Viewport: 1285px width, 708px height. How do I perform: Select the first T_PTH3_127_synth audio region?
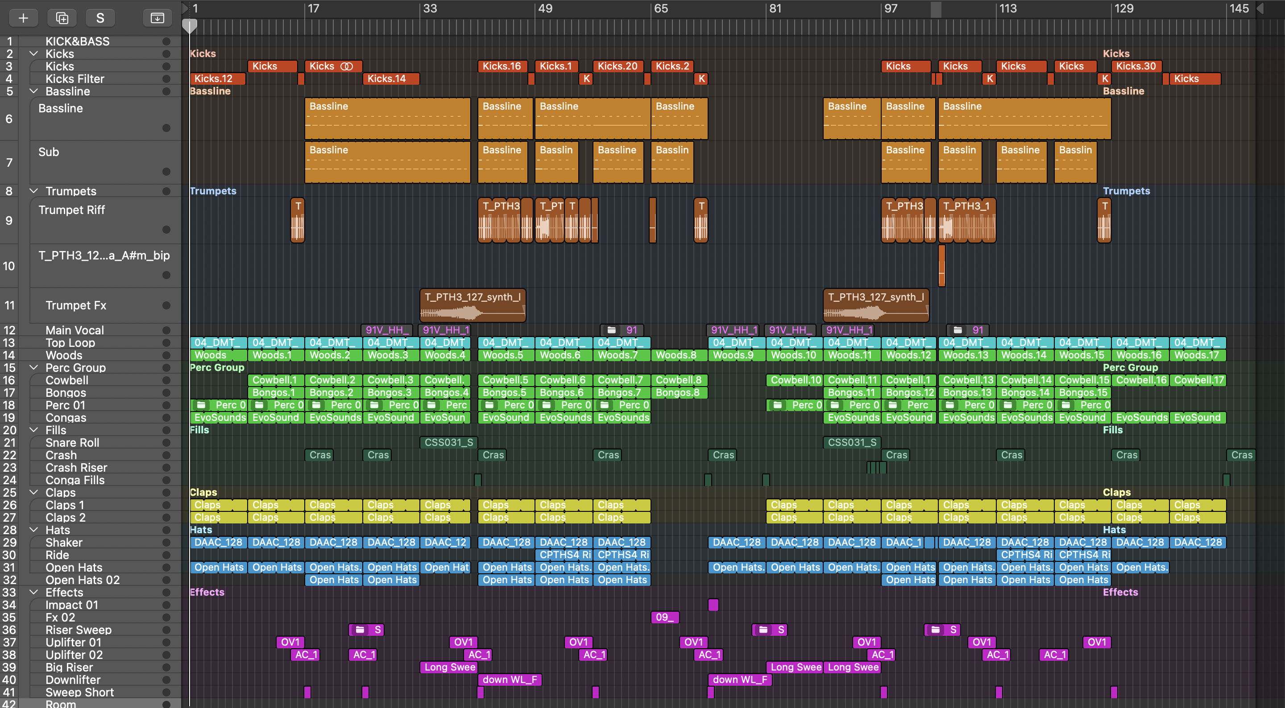tap(473, 305)
